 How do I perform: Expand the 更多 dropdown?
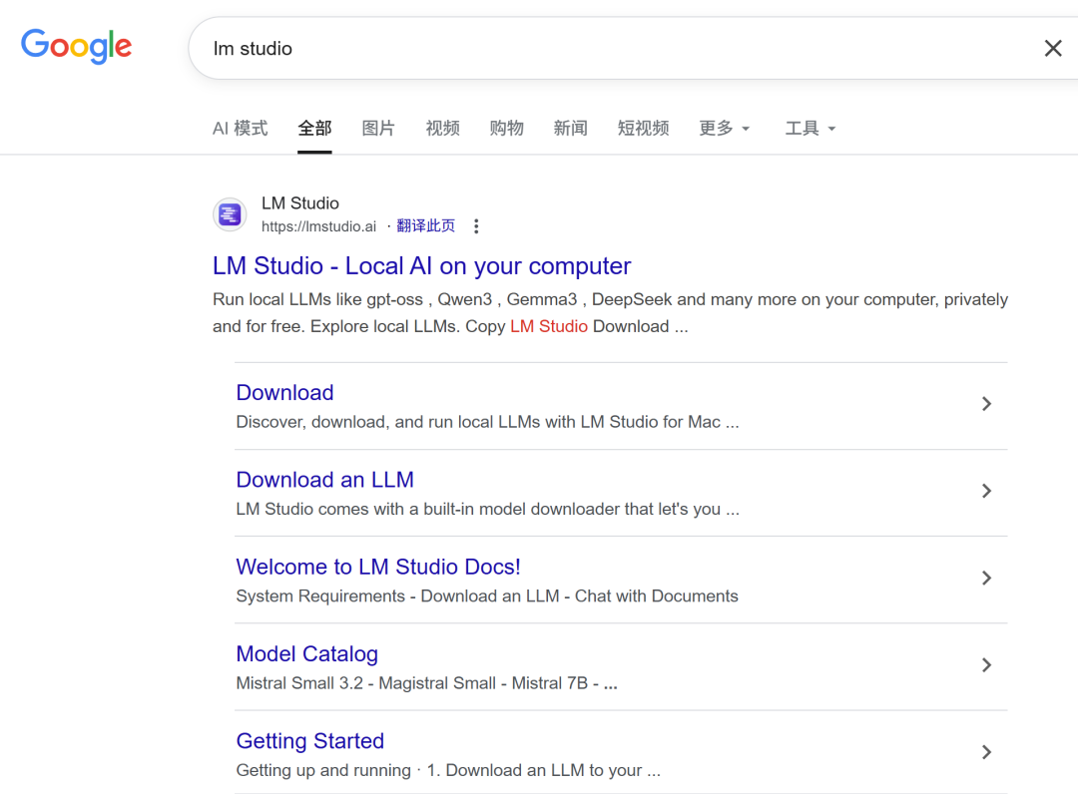click(x=724, y=129)
